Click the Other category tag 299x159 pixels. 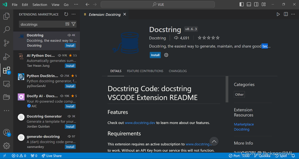click(x=239, y=95)
